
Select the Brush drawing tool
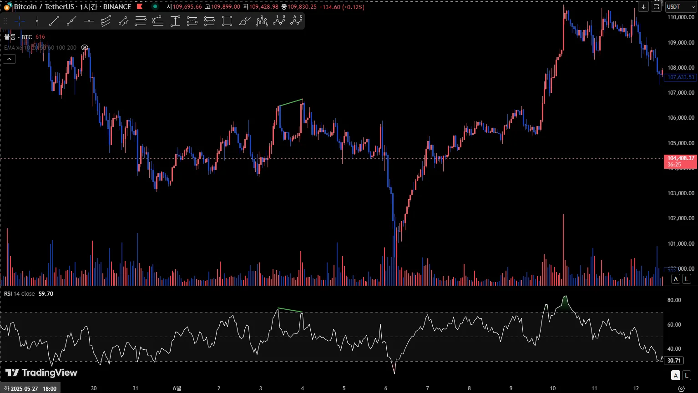click(244, 21)
